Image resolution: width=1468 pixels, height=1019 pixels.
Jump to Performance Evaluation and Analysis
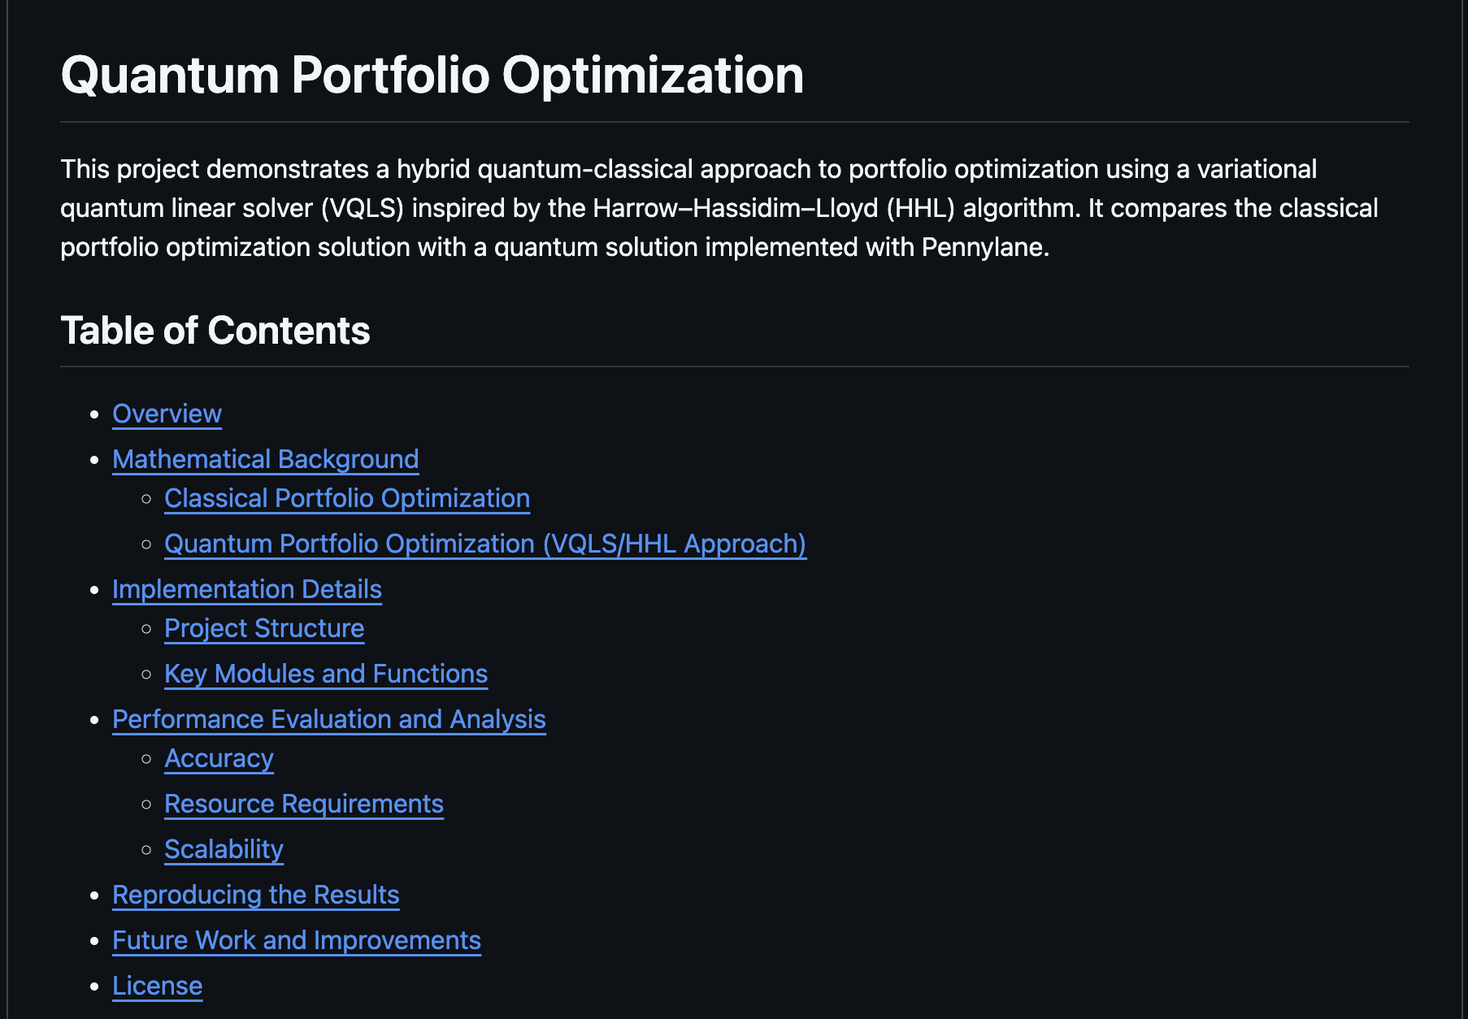pos(329,719)
